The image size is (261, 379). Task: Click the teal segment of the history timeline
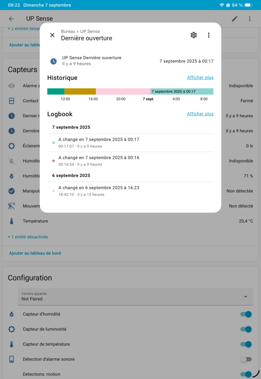[56, 91]
